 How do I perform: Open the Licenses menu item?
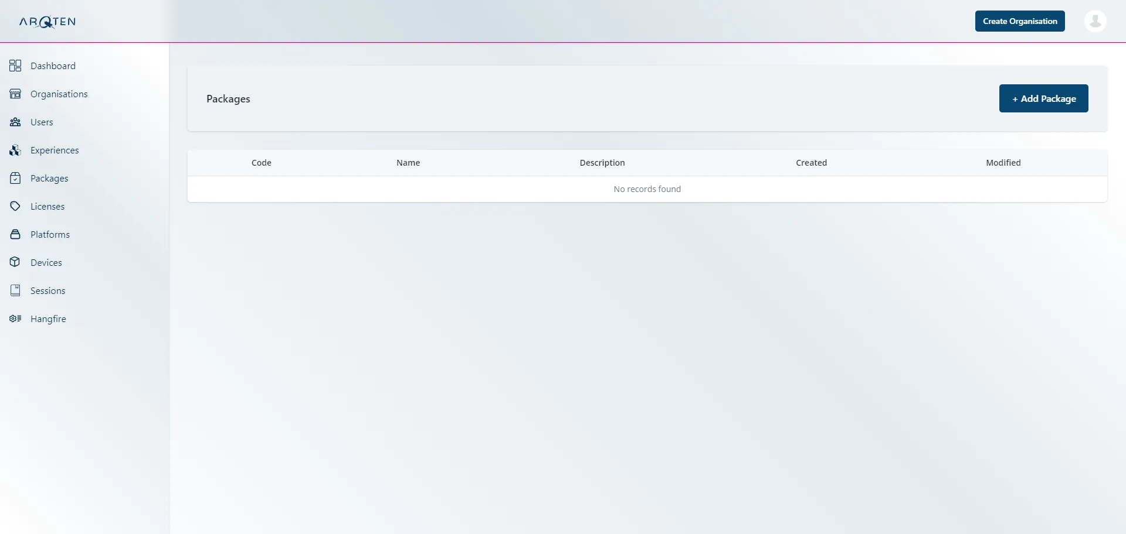[48, 206]
